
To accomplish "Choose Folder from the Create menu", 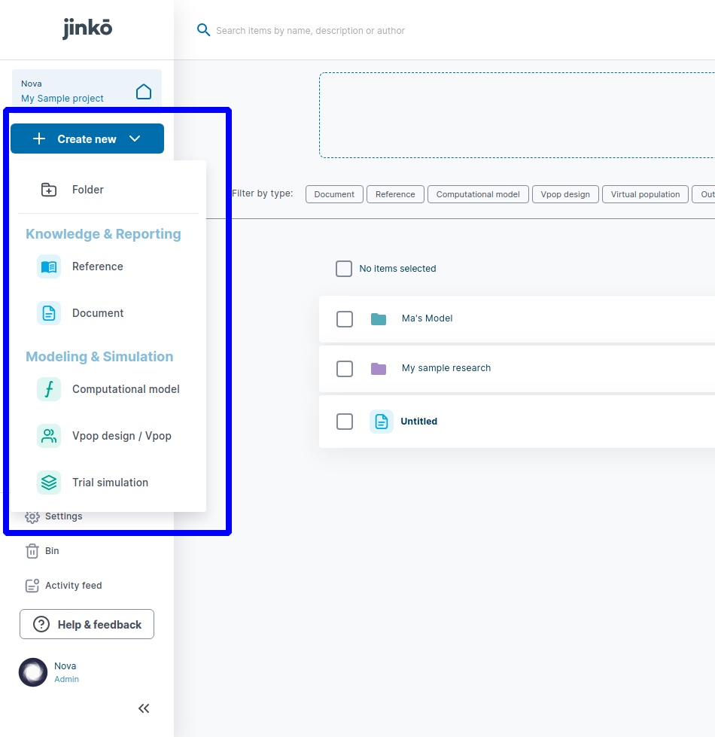I will 87,190.
